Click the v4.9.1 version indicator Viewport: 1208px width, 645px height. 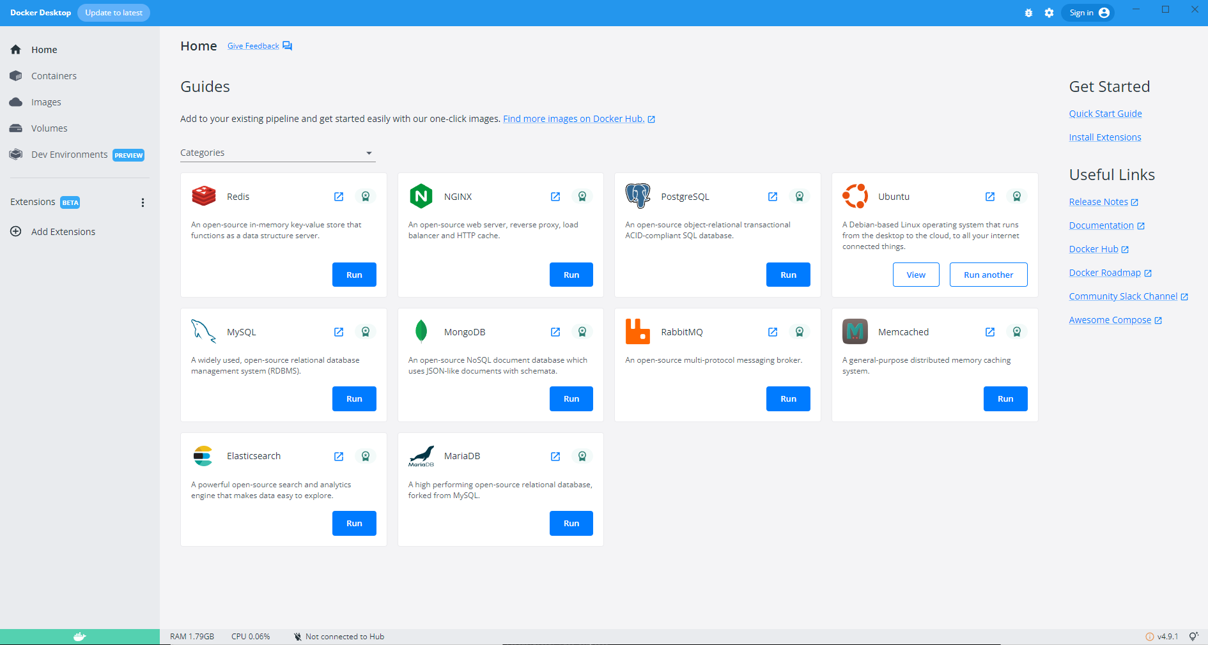coord(1162,637)
